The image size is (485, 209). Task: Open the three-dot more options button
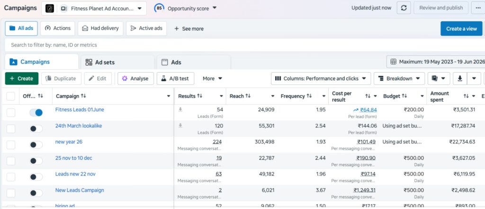(477, 8)
